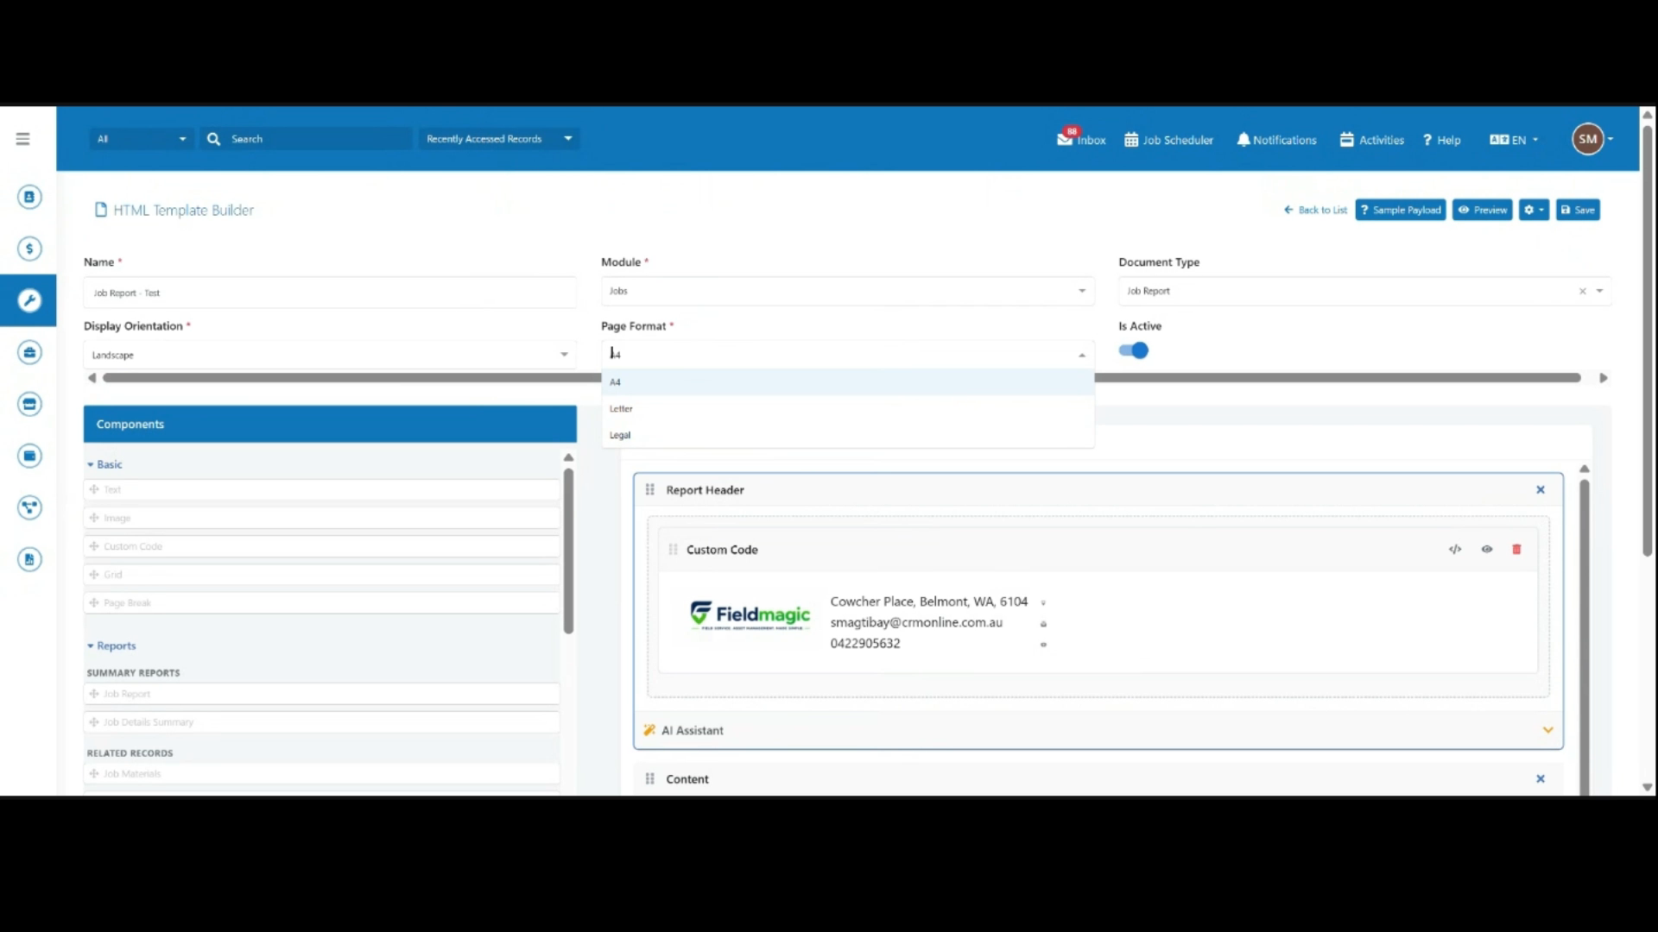Image resolution: width=1658 pixels, height=932 pixels.
Task: Select the dollar sign sidebar icon
Action: [29, 249]
